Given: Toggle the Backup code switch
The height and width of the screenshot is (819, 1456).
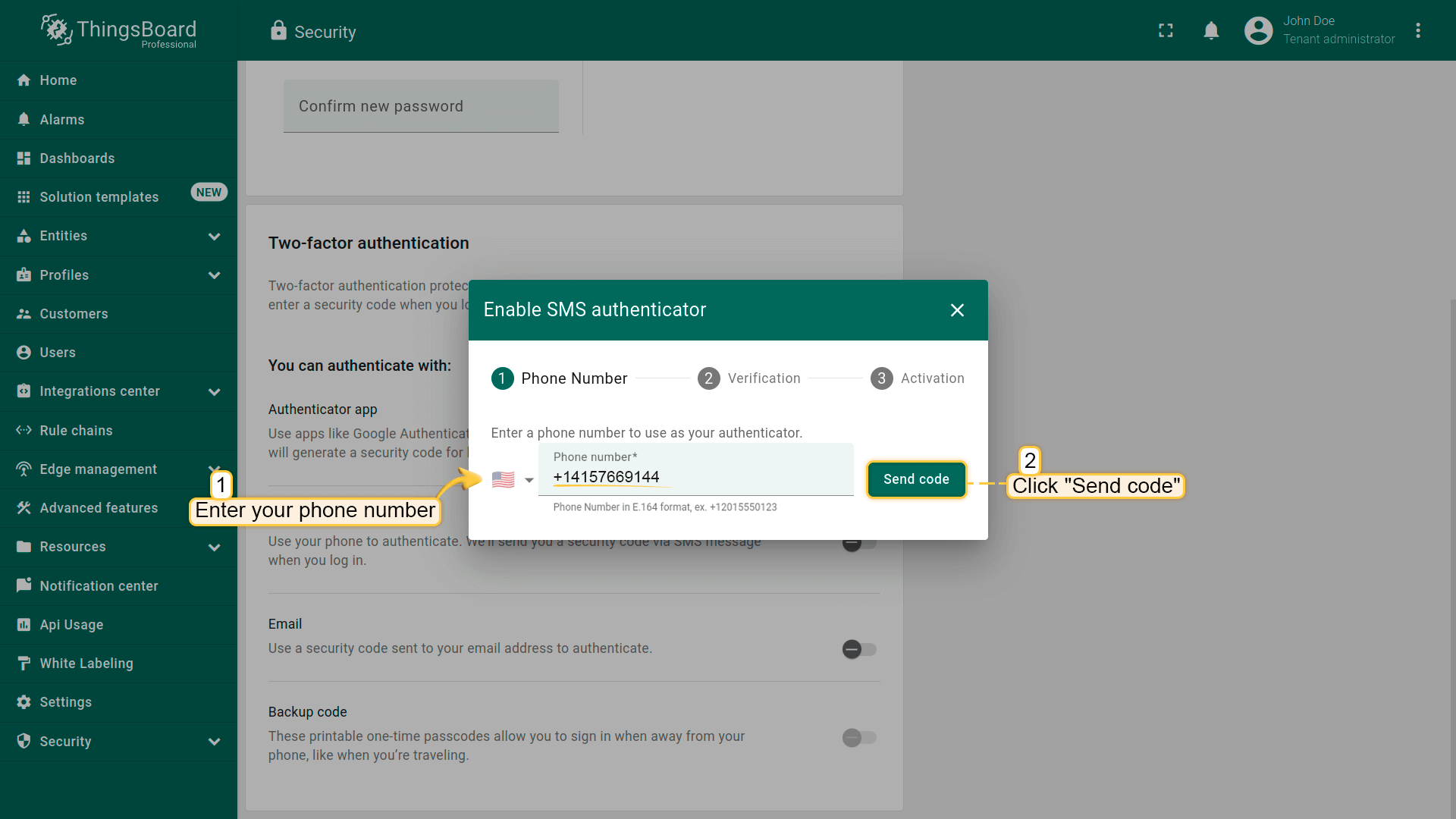Looking at the screenshot, I should point(859,737).
